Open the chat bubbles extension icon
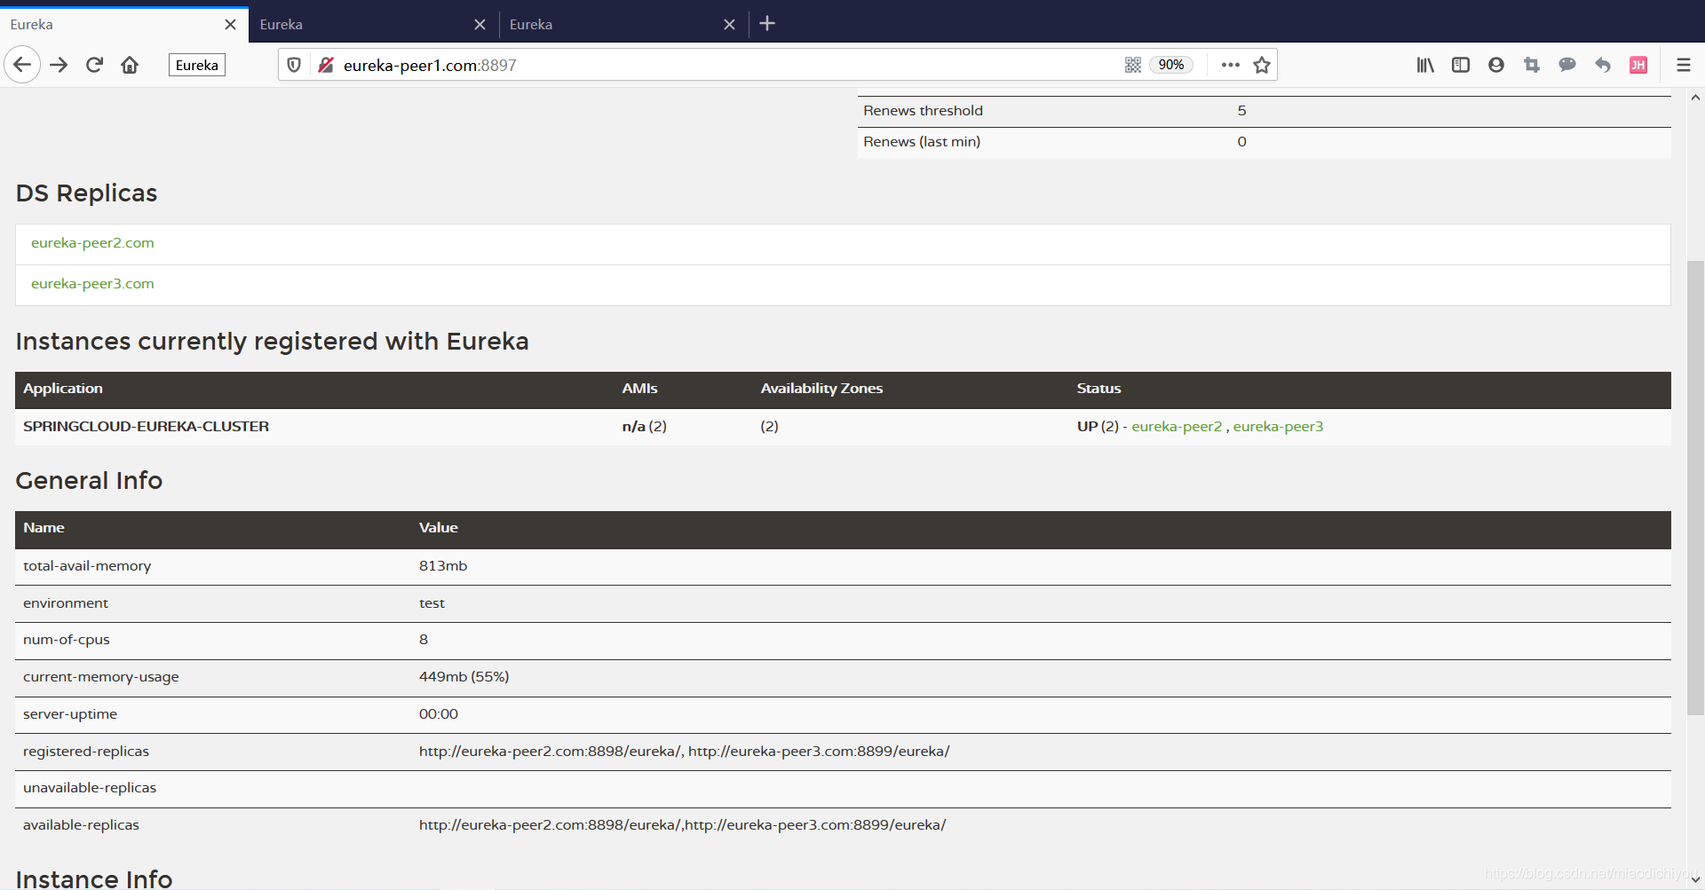The image size is (1705, 890). (x=1567, y=65)
